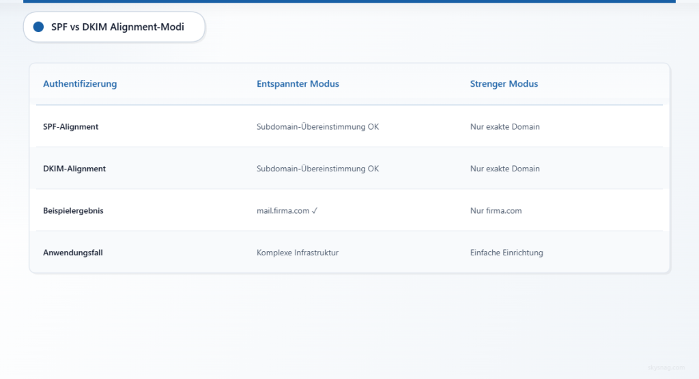Select the 'SPF-Alignment' row label
This screenshot has width=699, height=379.
70,126
